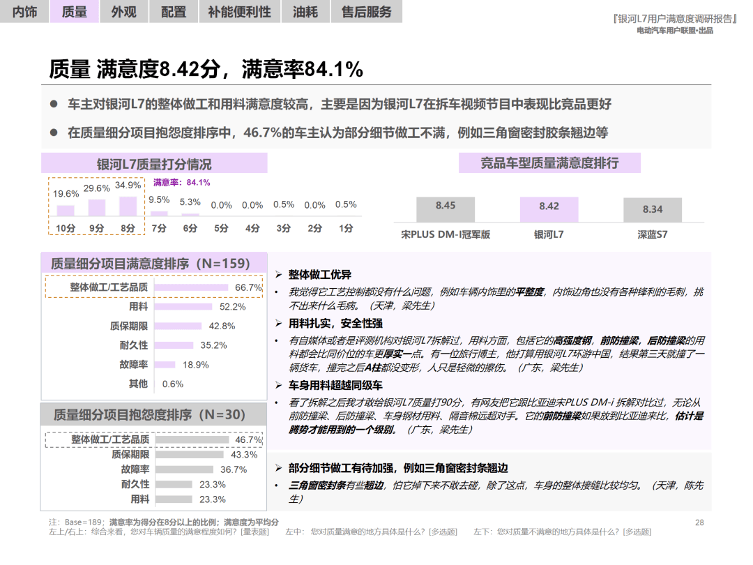Click the 宋PLUS DM-I冠军版 8.45 bar
Viewport: 753px width, 565px height.
pyautogui.click(x=446, y=209)
